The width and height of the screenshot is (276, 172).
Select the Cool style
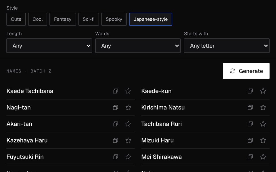click(x=38, y=19)
